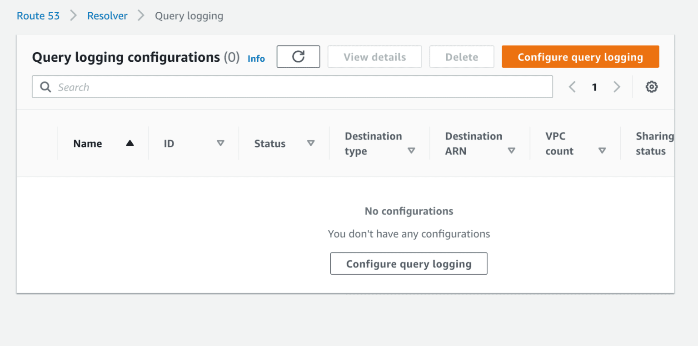
Task: Click the magnifying glass search icon
Action: pyautogui.click(x=45, y=86)
